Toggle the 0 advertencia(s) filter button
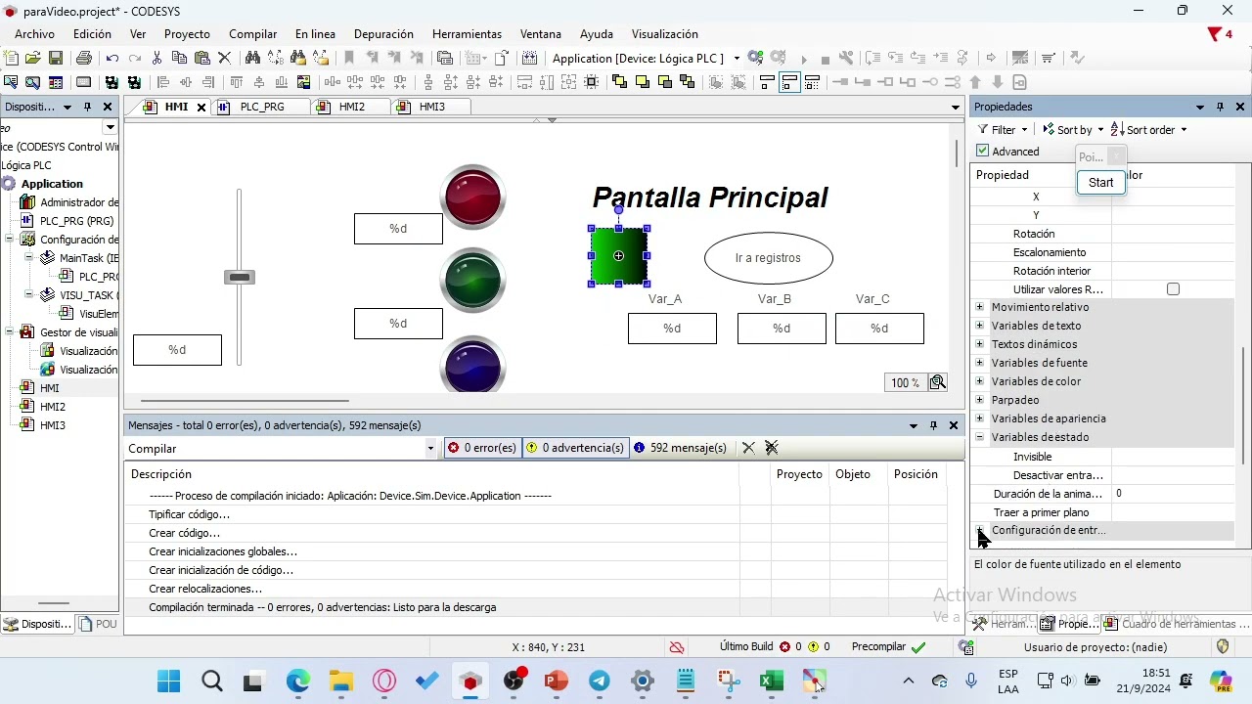Screen dimensions: 1252x704 pyautogui.click(x=575, y=448)
